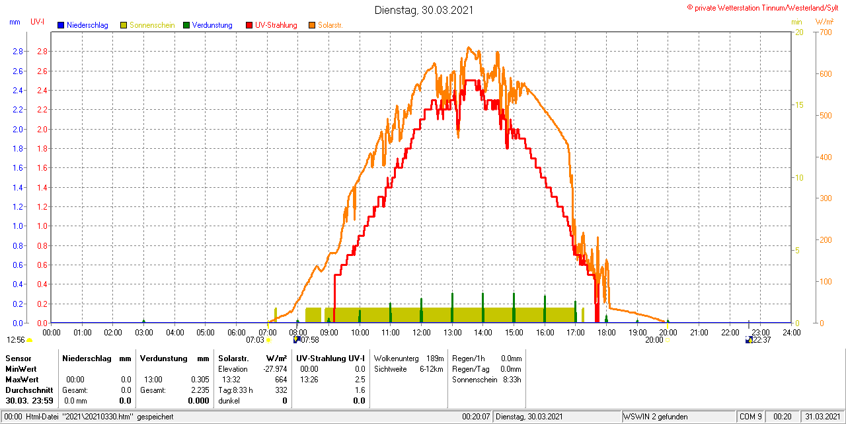Click the dunkel label
Viewport: 846px width, 424px height.
tap(229, 401)
